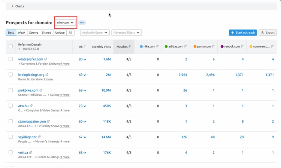Expand authority score 63 for voir.ca
This screenshot has height=168, width=281.
pos(82,153)
